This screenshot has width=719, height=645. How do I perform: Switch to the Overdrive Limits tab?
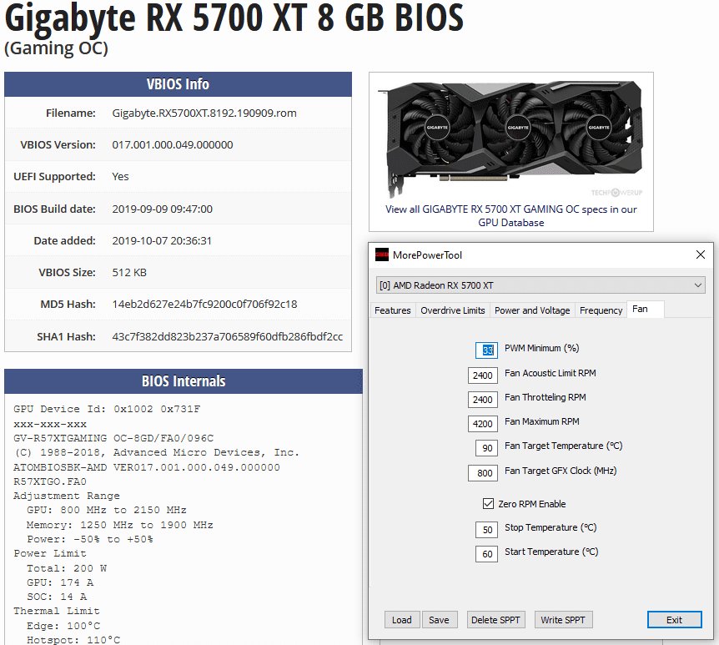(453, 310)
